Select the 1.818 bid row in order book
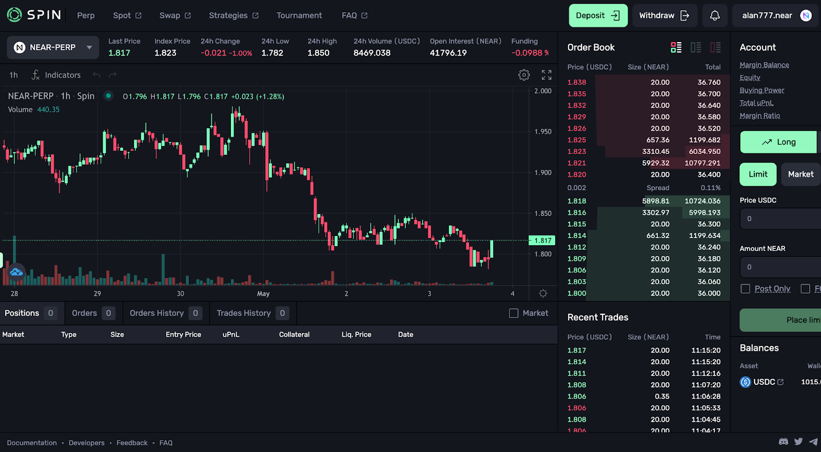 tap(644, 201)
